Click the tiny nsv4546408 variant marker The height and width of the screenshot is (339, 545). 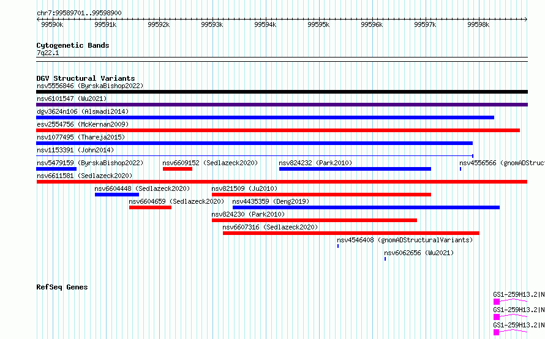pos(338,246)
